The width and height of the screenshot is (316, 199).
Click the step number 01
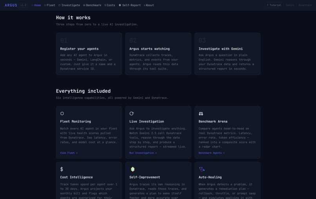(x=64, y=40)
